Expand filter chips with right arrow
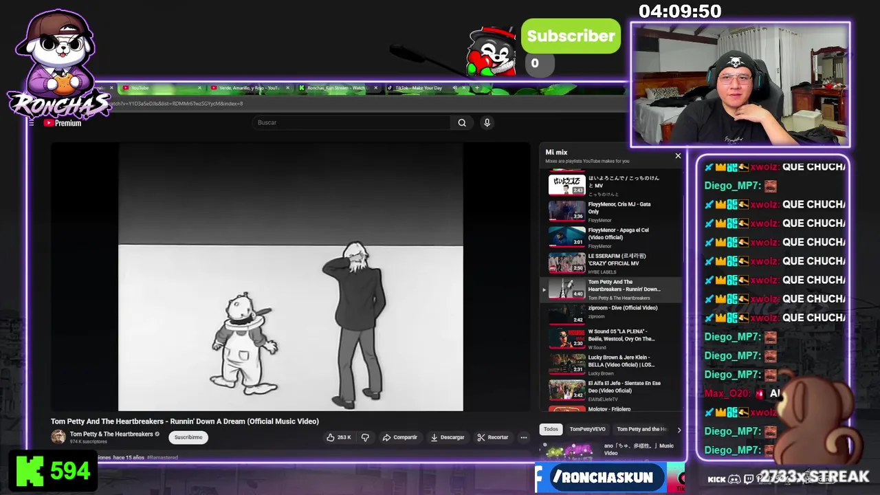Image resolution: width=880 pixels, height=495 pixels. coord(679,430)
